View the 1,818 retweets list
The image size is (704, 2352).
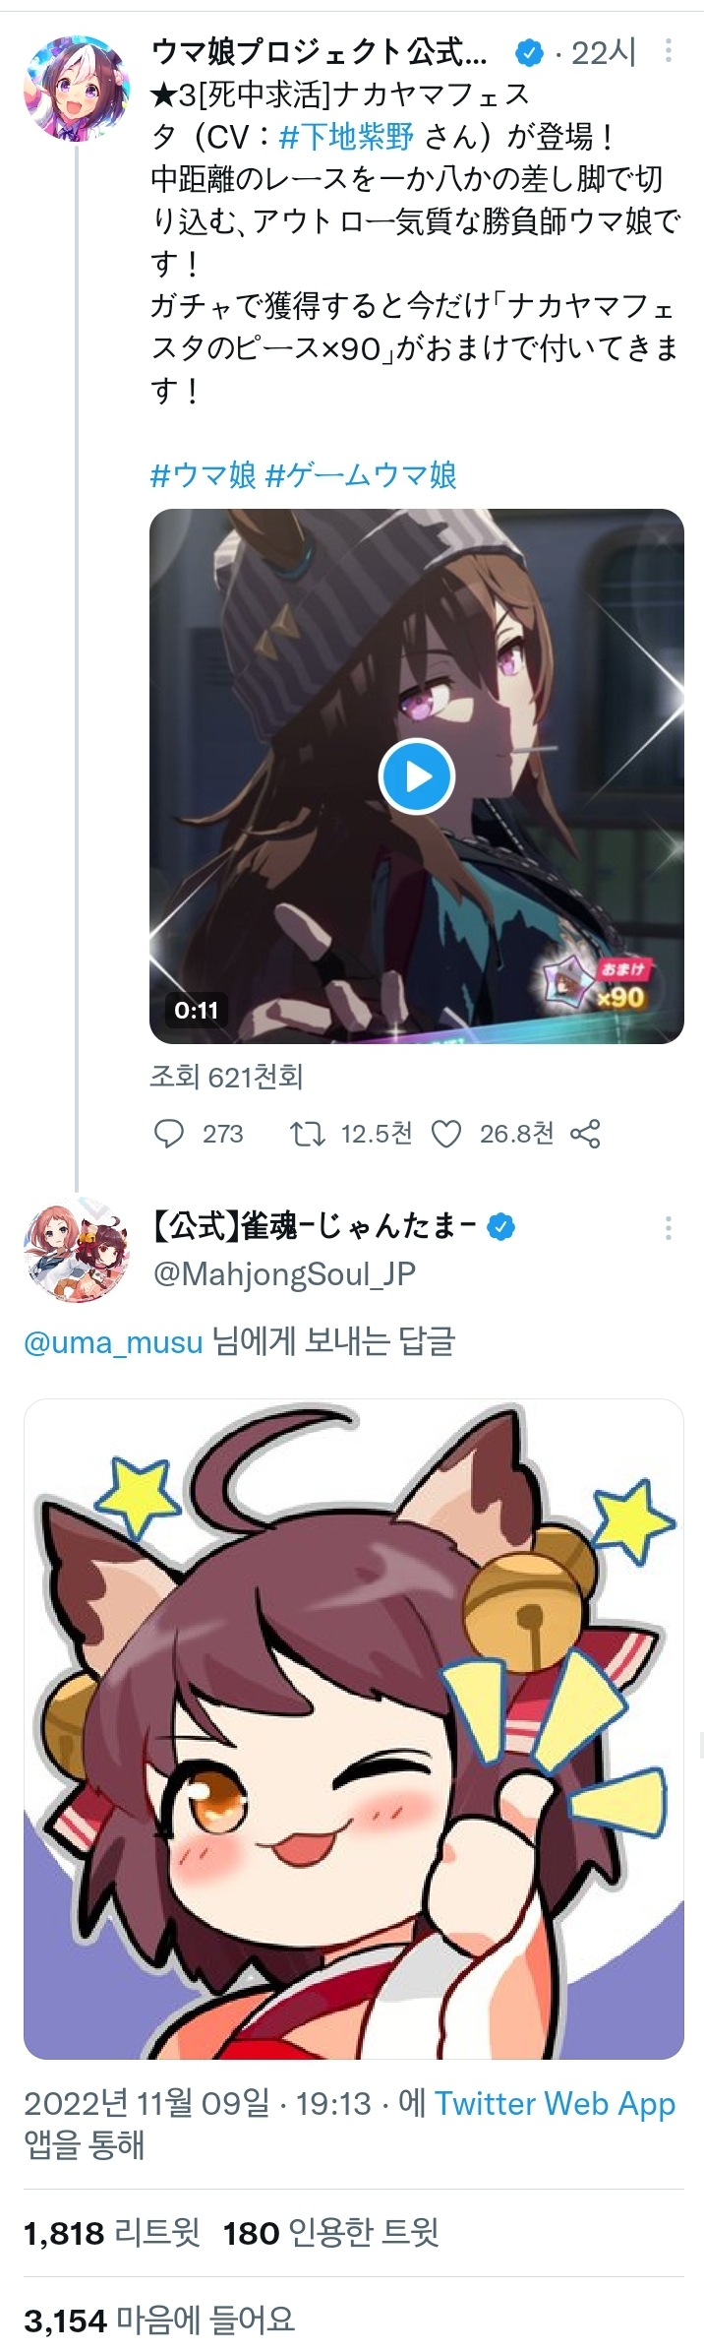point(112,2233)
